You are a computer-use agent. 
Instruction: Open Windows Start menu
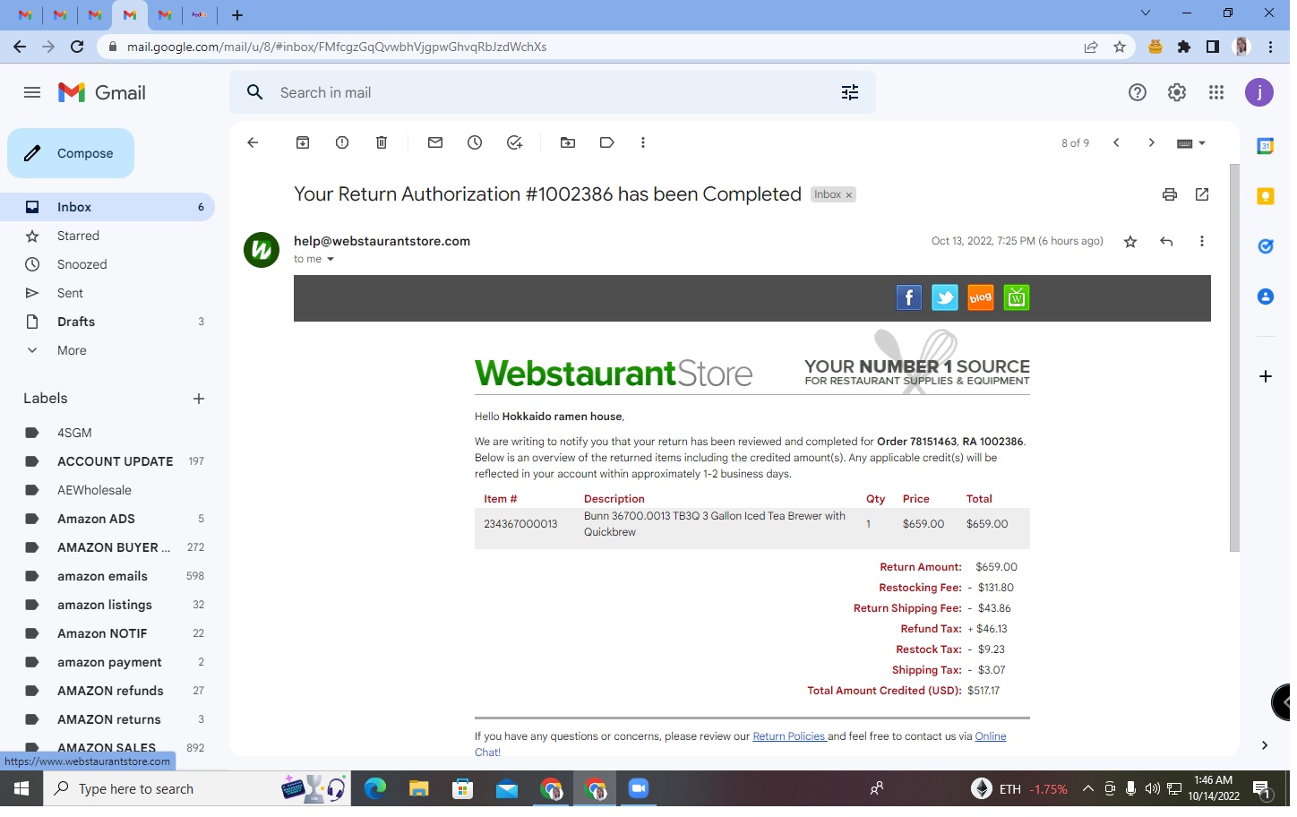(21, 789)
